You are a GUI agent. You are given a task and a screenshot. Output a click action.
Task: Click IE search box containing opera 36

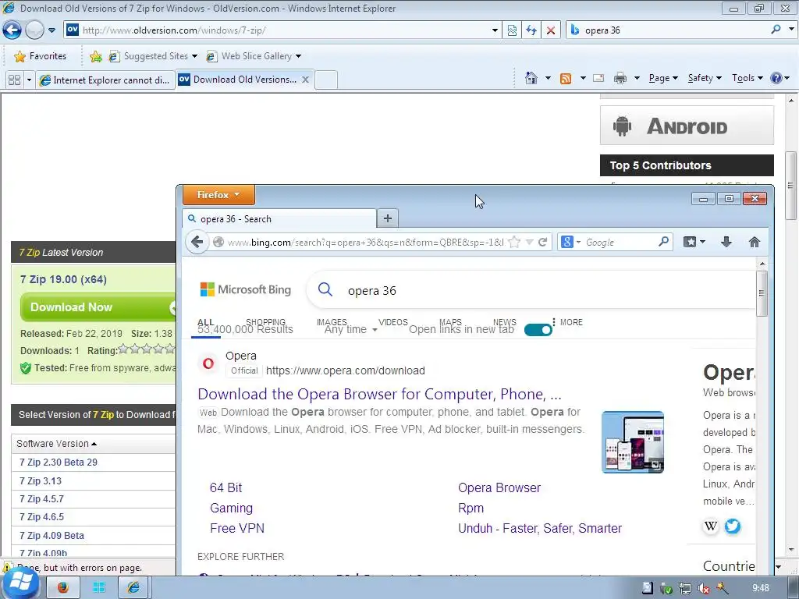point(668,30)
